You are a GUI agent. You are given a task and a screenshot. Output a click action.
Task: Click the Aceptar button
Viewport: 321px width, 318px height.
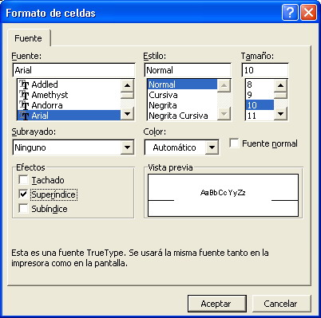[x=216, y=304]
